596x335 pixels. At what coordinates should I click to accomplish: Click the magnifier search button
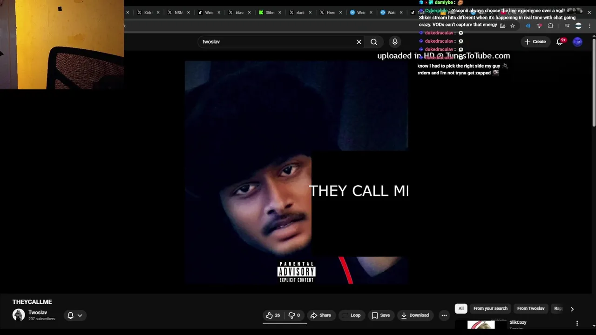tap(374, 42)
